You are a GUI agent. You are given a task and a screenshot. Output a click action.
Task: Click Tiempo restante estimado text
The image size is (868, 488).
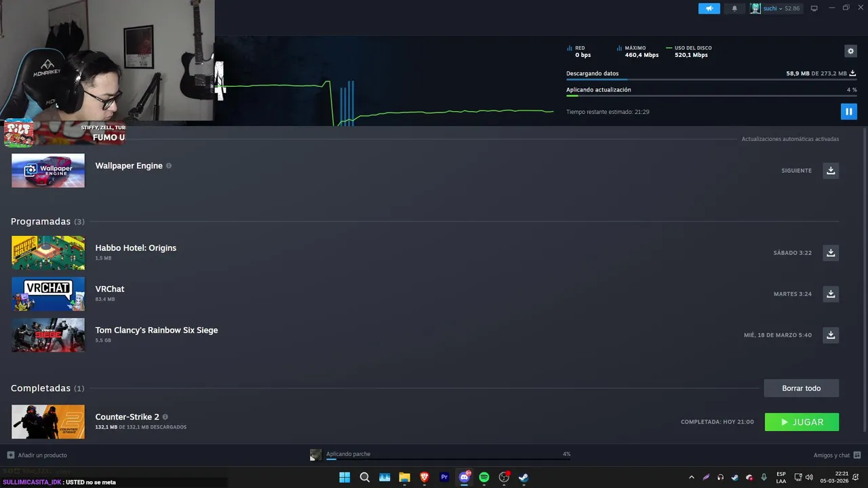click(x=608, y=112)
